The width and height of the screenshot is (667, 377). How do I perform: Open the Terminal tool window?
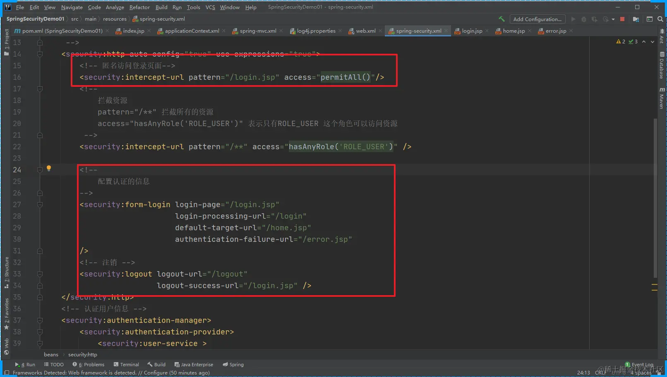pos(126,365)
